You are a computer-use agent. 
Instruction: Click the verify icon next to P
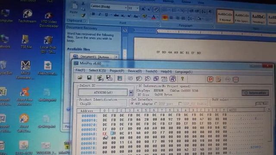(218, 79)
